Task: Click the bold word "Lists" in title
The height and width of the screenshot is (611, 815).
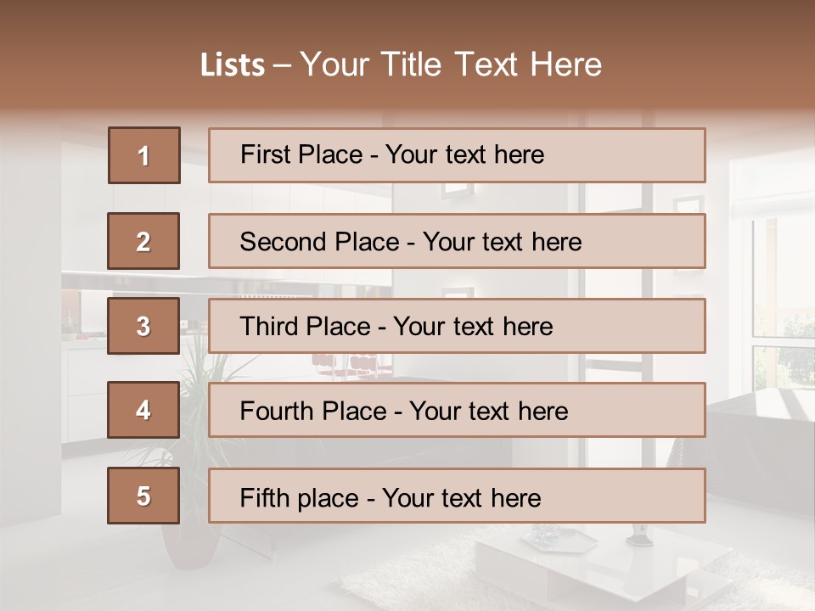Action: (x=233, y=65)
